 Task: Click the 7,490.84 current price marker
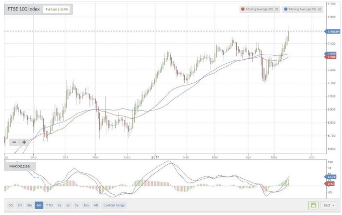(x=333, y=32)
